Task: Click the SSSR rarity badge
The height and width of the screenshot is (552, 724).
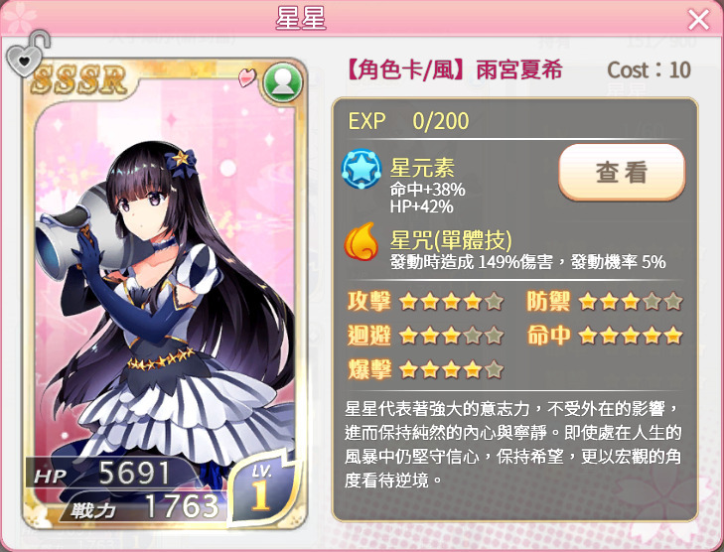Action: pyautogui.click(x=79, y=79)
